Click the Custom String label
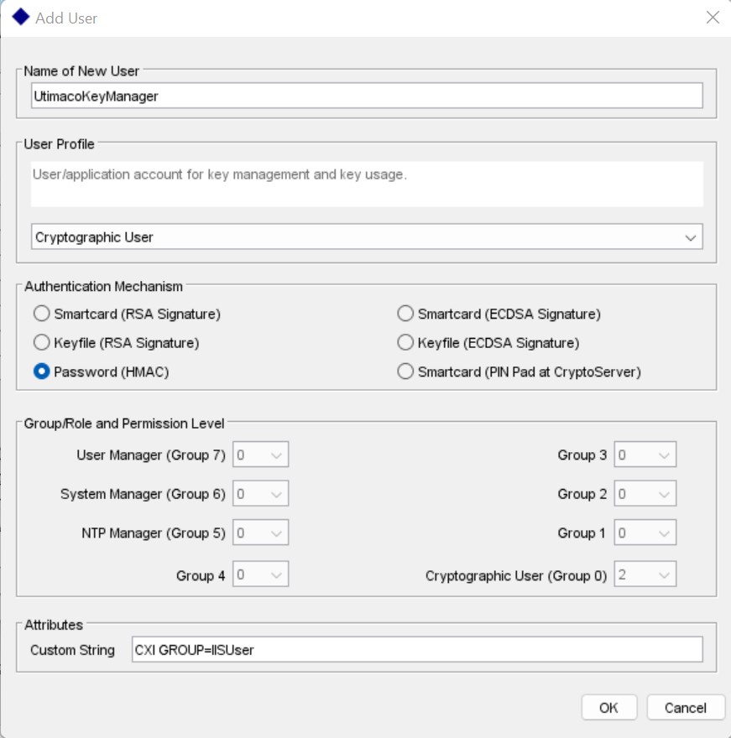This screenshot has height=738, width=731. point(72,650)
